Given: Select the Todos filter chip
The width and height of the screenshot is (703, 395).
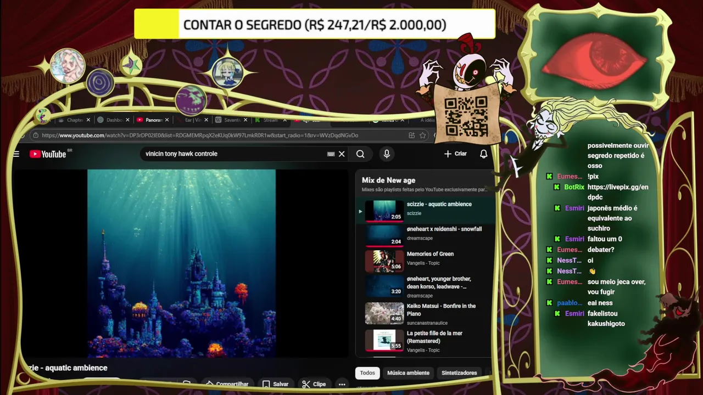Looking at the screenshot, I should [367, 373].
